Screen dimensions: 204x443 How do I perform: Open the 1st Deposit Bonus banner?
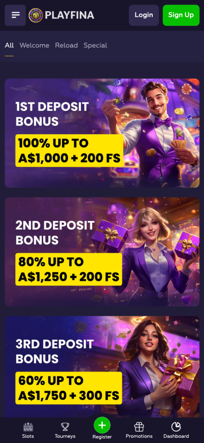click(x=102, y=133)
